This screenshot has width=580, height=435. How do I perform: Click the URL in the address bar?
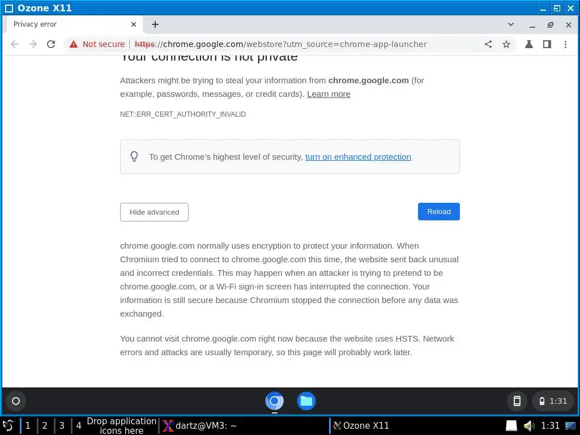coord(280,44)
